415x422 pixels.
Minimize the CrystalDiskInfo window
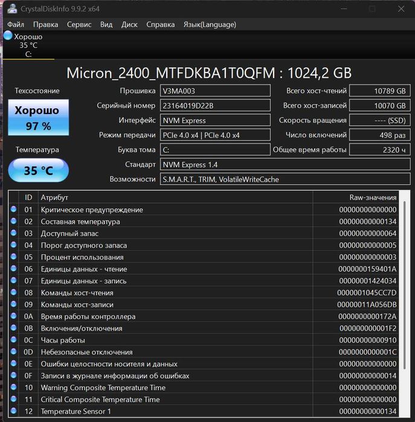click(x=344, y=9)
